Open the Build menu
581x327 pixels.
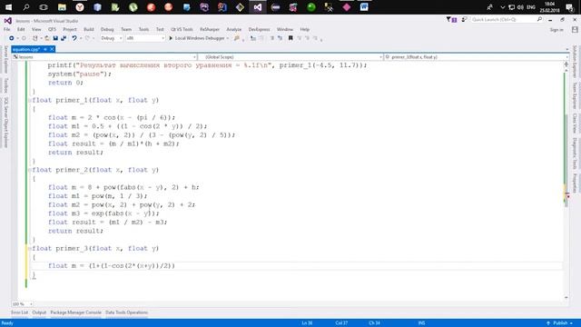89,29
